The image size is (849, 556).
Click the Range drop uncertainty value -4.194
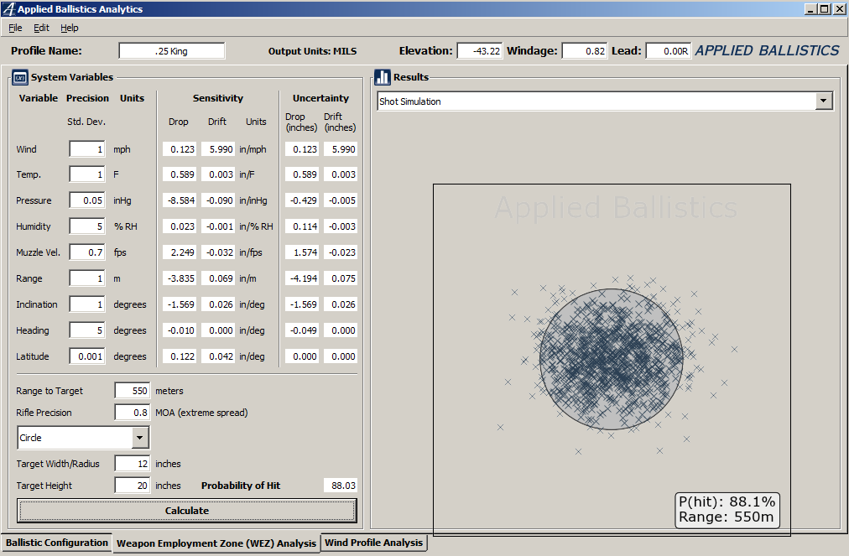tap(301, 278)
